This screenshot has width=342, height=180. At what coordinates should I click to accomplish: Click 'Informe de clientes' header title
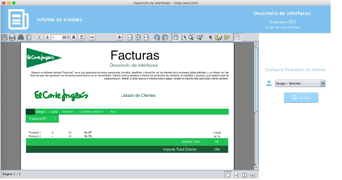tap(59, 20)
